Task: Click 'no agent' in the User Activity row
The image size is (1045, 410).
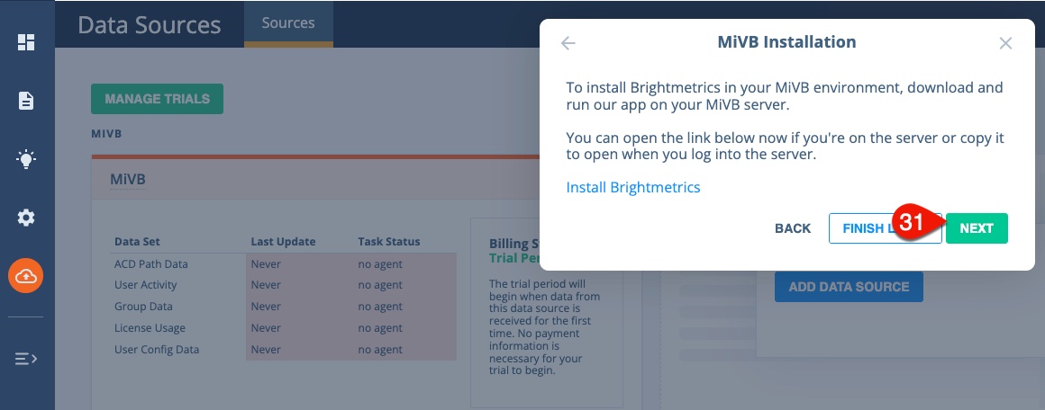Action: (x=380, y=285)
